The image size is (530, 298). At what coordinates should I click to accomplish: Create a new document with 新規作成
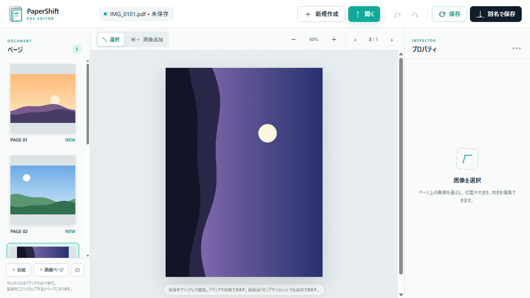(x=321, y=14)
